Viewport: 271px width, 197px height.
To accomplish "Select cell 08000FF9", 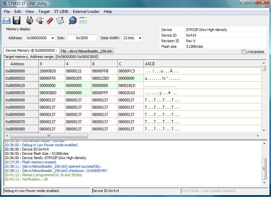I will point(52,78).
